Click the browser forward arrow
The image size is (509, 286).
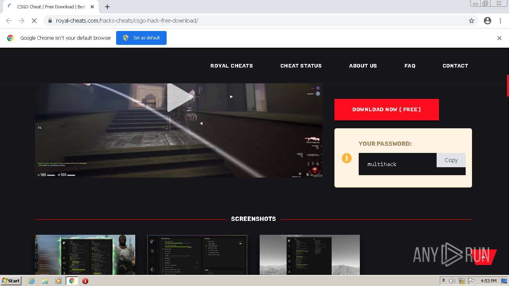pyautogui.click(x=21, y=21)
